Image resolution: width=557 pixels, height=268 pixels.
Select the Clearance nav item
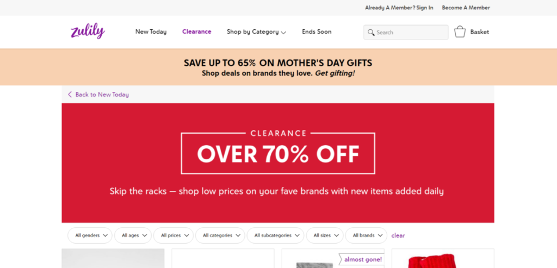(x=196, y=32)
